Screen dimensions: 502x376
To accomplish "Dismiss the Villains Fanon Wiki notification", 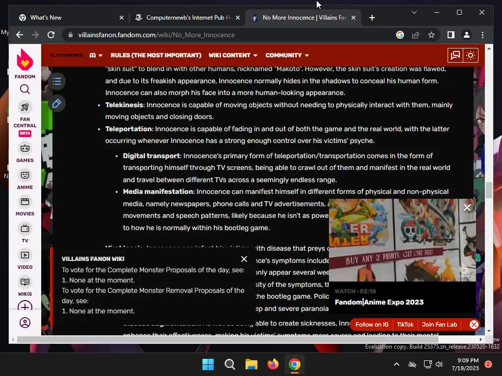I will coord(244,259).
